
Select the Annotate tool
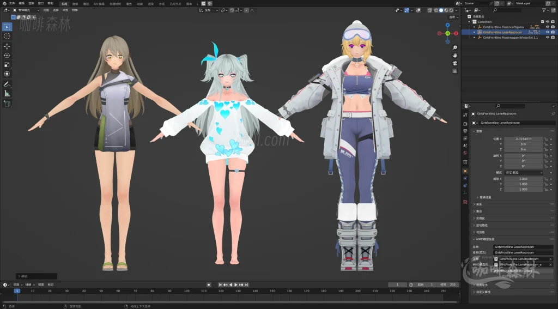point(7,84)
